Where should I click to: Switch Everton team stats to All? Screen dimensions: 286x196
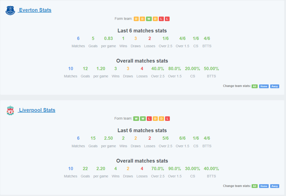255,86
